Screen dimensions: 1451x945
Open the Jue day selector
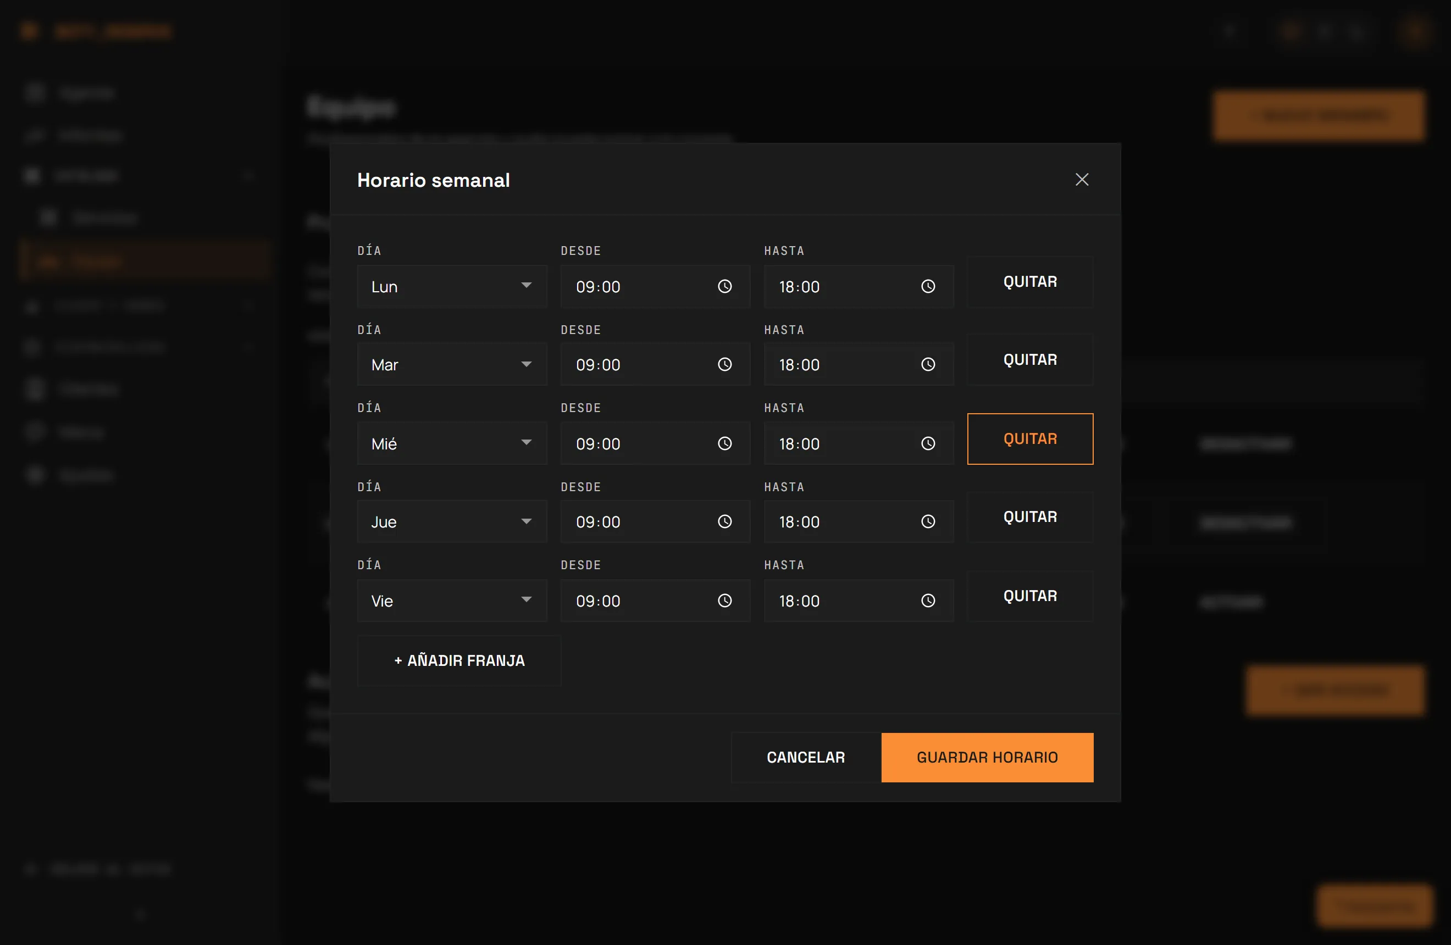tap(452, 521)
